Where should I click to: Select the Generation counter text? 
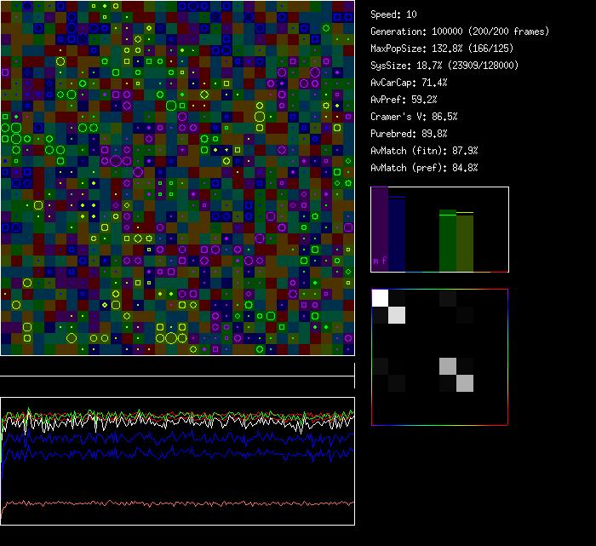pos(460,32)
